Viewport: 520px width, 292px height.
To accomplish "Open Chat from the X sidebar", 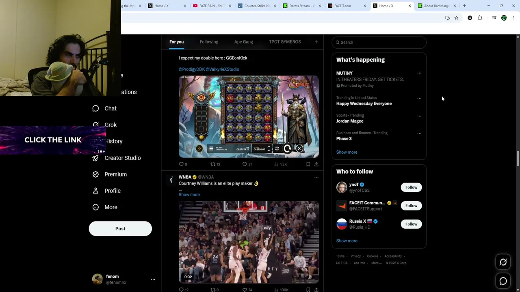I will tap(104, 108).
